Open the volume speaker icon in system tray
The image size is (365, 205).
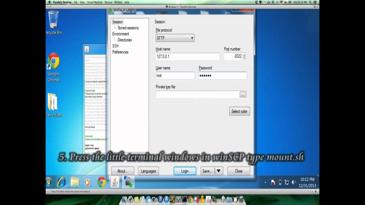[294, 183]
